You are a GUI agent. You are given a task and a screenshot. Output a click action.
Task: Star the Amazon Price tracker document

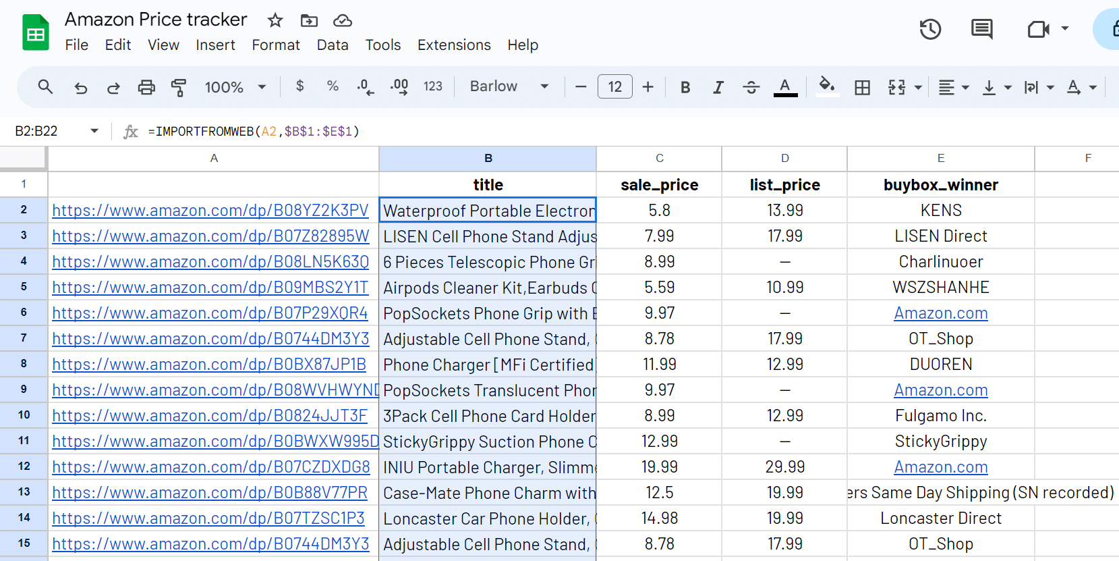(275, 20)
